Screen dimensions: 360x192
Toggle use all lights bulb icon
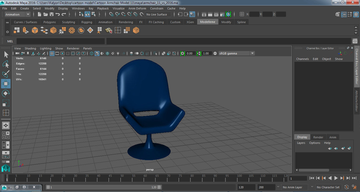point(118,53)
